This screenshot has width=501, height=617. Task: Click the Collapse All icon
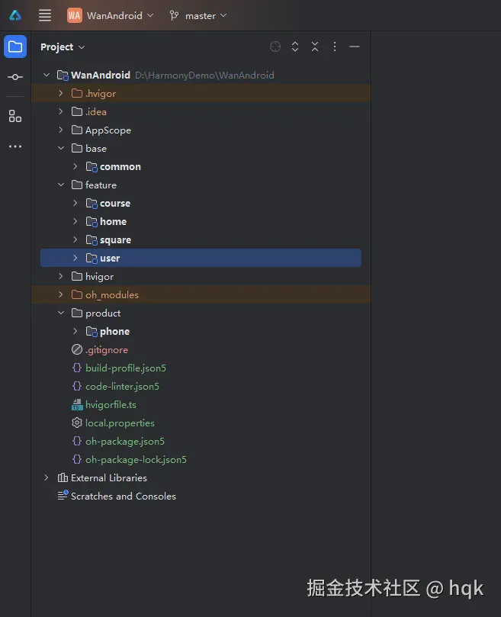315,47
